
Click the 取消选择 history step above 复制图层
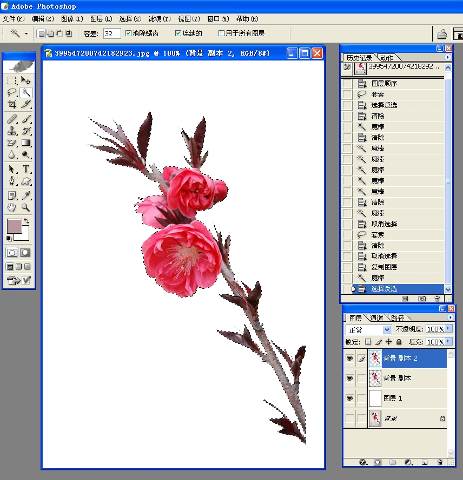coord(384,256)
